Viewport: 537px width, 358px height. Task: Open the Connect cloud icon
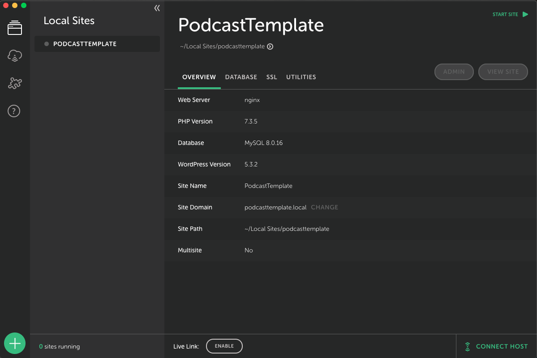point(15,55)
